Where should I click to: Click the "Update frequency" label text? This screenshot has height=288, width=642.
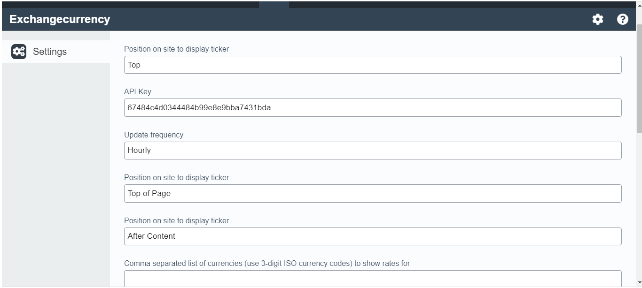pos(154,135)
